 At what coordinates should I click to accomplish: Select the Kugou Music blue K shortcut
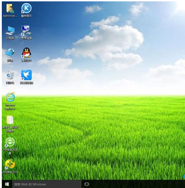point(26,8)
